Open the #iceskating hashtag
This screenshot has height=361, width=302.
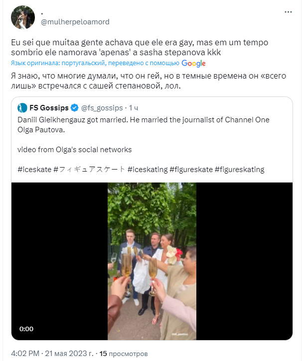148,170
